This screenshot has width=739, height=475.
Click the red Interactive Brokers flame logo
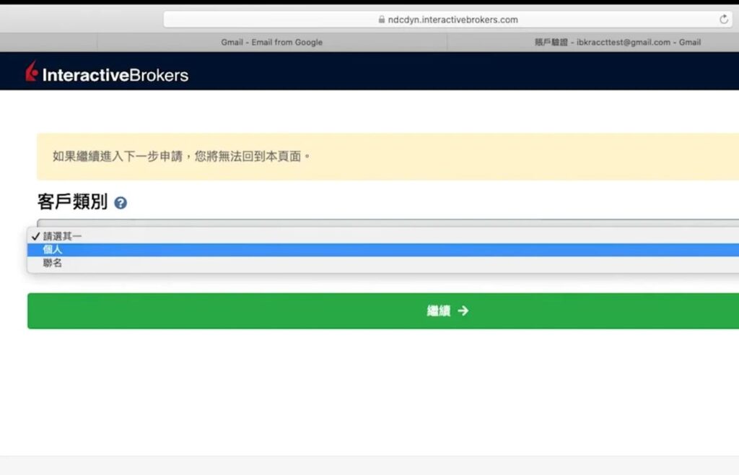[31, 72]
